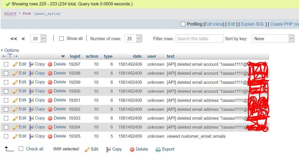299x159 pixels.
Task: Click Copy icon for logid 19299
Action: pos(31,82)
